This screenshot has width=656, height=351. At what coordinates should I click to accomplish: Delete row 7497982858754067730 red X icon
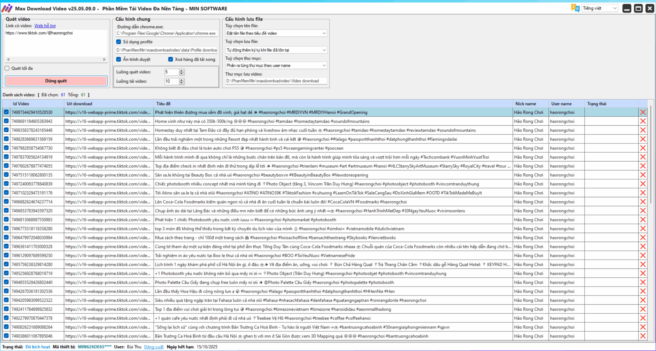(x=643, y=148)
